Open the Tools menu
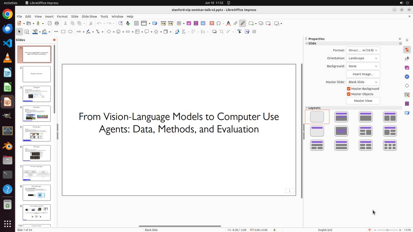The image size is (413, 232). 104,16
